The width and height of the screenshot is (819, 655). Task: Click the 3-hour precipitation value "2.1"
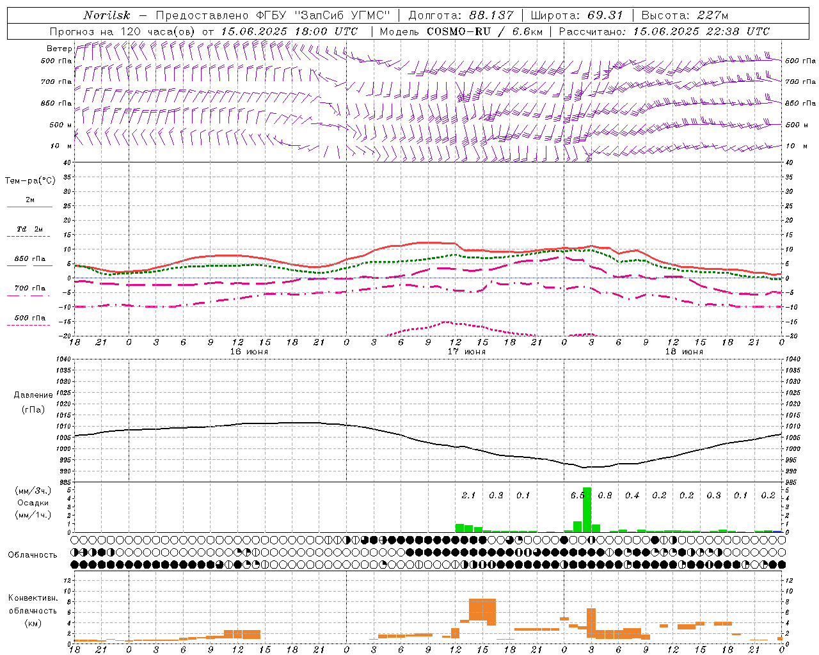(468, 496)
